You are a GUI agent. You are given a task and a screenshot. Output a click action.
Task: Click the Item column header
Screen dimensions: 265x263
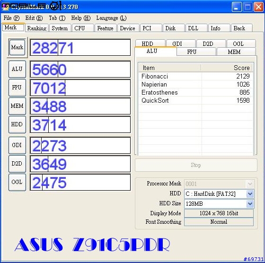pyautogui.click(x=170, y=68)
